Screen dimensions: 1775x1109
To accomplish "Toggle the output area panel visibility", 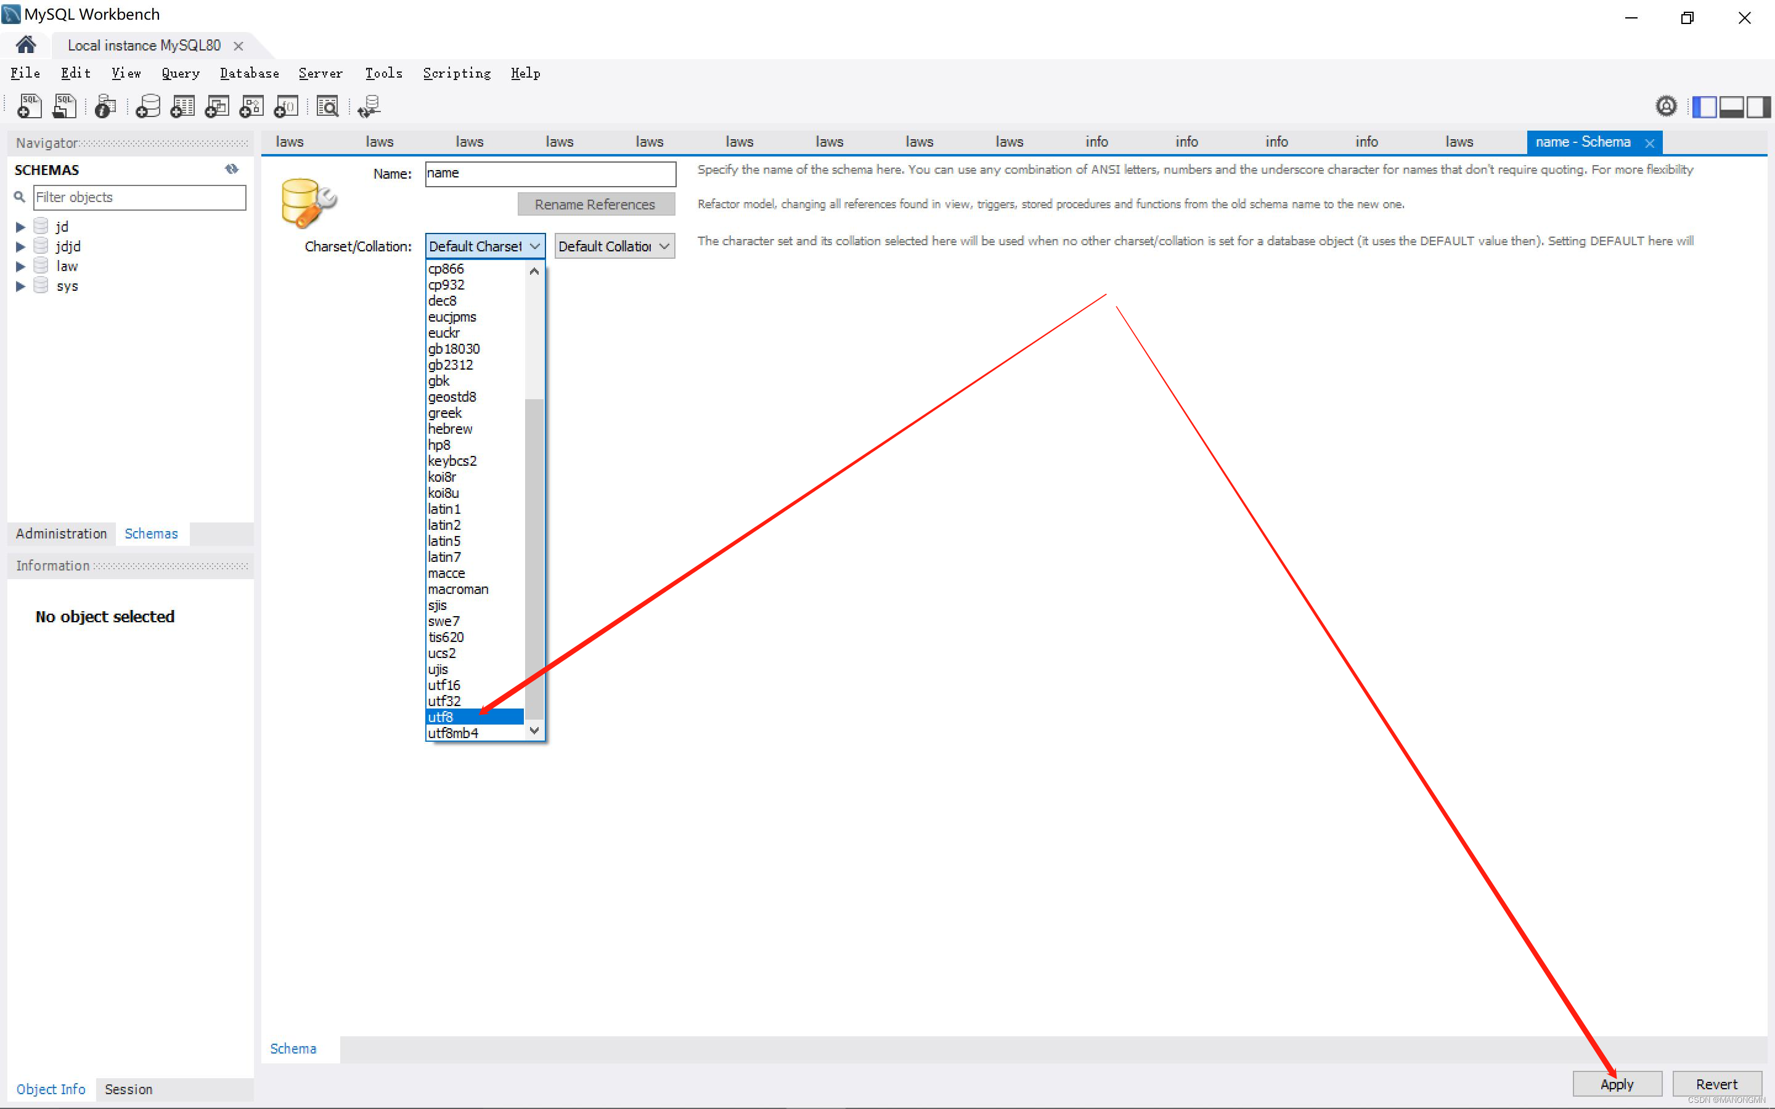I will point(1732,107).
